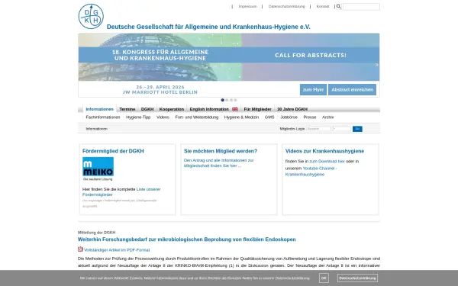Open the Youtube-Channel Krankenhaushygiene link

point(311,172)
